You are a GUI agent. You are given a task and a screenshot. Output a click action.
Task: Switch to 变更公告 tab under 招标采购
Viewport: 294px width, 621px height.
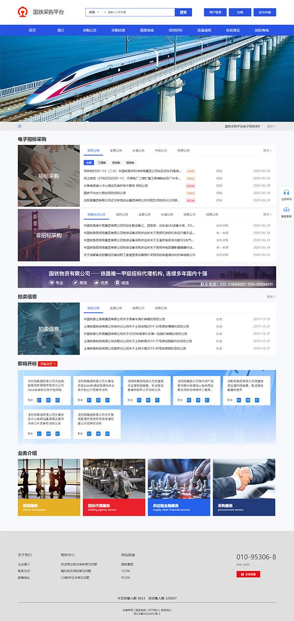tap(116, 150)
